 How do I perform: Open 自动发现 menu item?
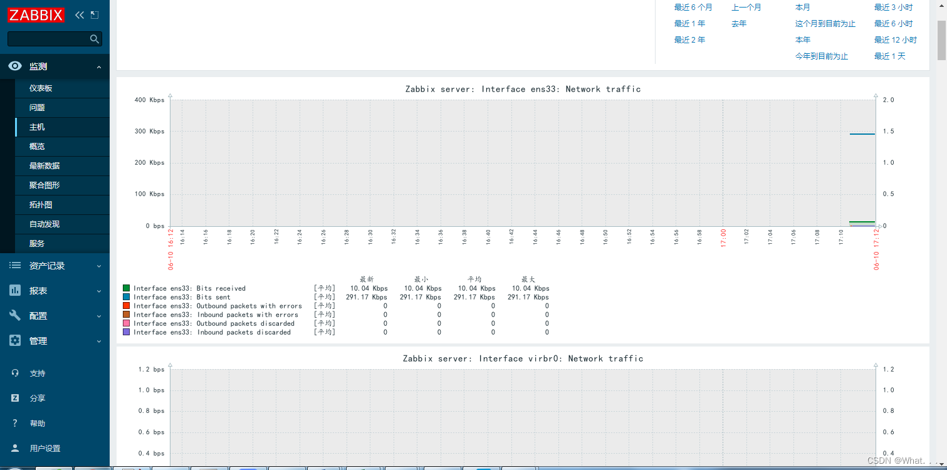pyautogui.click(x=62, y=224)
